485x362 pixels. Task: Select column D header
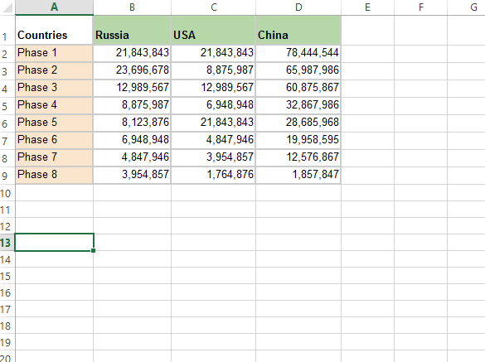[x=298, y=7]
